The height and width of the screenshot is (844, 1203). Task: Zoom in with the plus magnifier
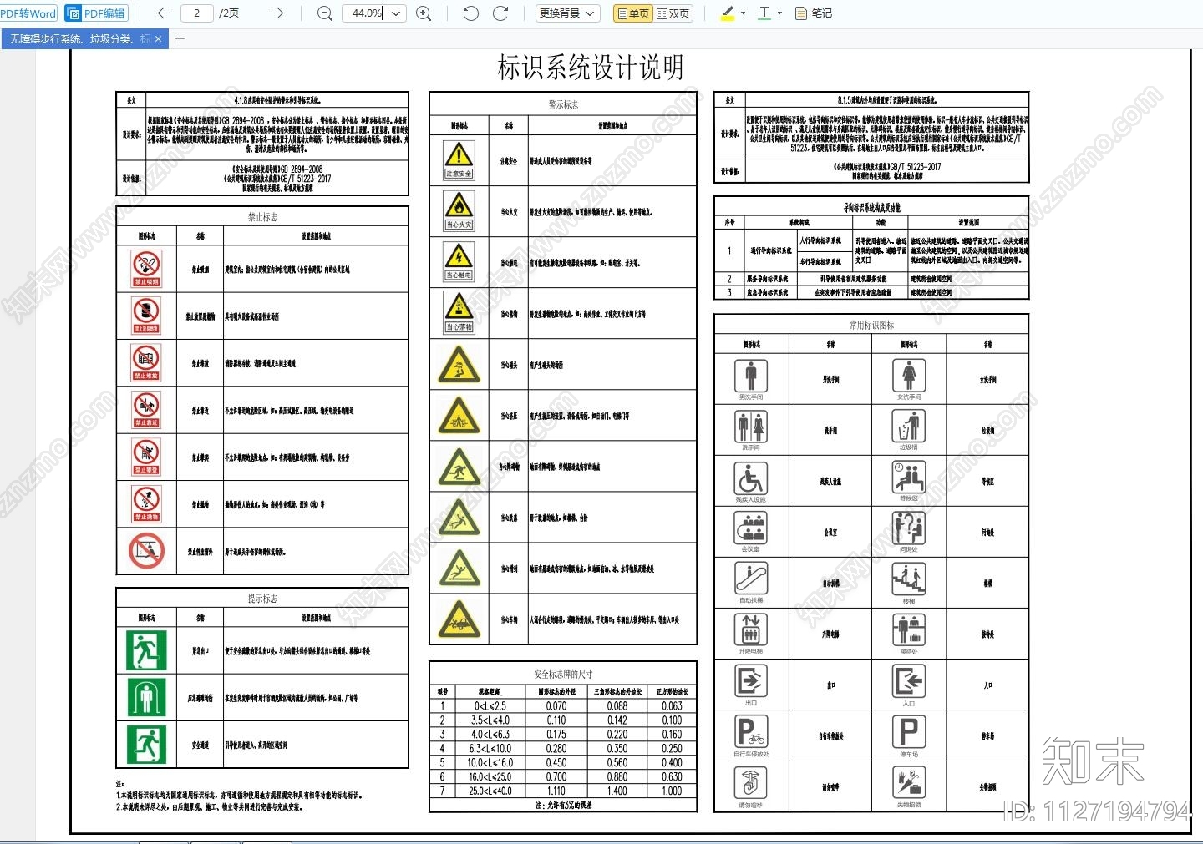pyautogui.click(x=424, y=13)
